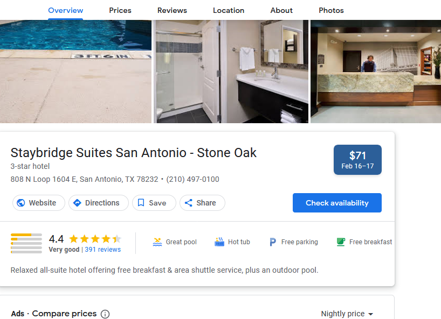Click the $71 Feb 16–17 price box

point(357,160)
